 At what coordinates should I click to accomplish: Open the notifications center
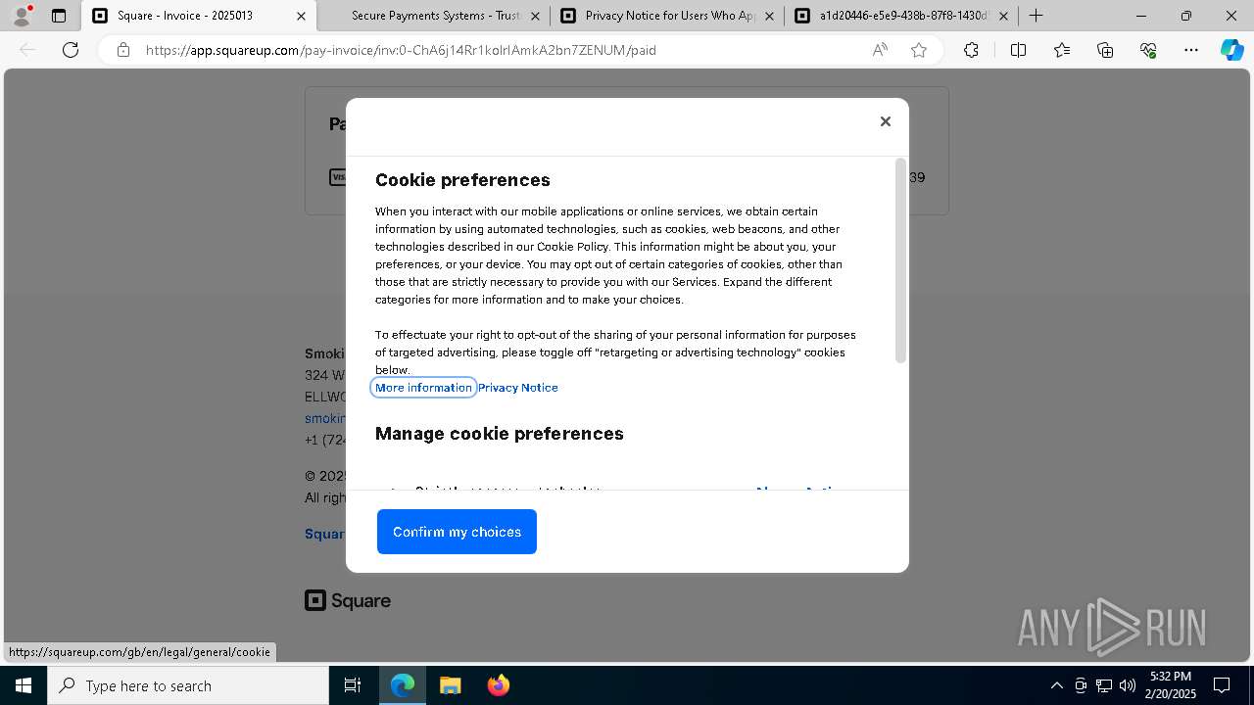[1222, 685]
